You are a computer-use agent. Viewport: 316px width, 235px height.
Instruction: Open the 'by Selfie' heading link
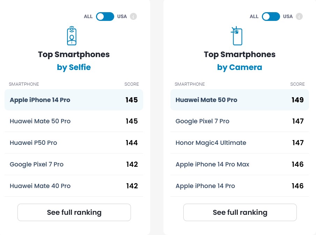click(74, 67)
